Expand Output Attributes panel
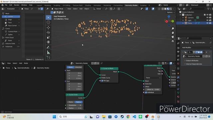This screenshot has width=213, height=120. [x=192, y=61]
